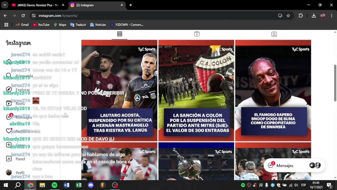Open the clock and date flyout
This screenshot has height=190, width=337.
316,185
